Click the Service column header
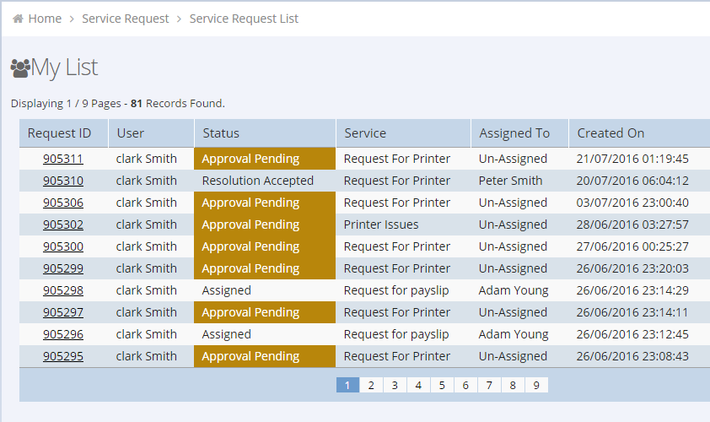The height and width of the screenshot is (422, 710). (x=365, y=133)
